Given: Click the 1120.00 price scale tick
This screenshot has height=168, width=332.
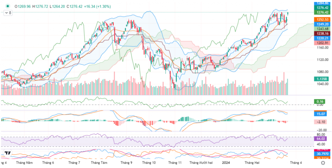Looking at the screenshot, I should pos(322,60).
